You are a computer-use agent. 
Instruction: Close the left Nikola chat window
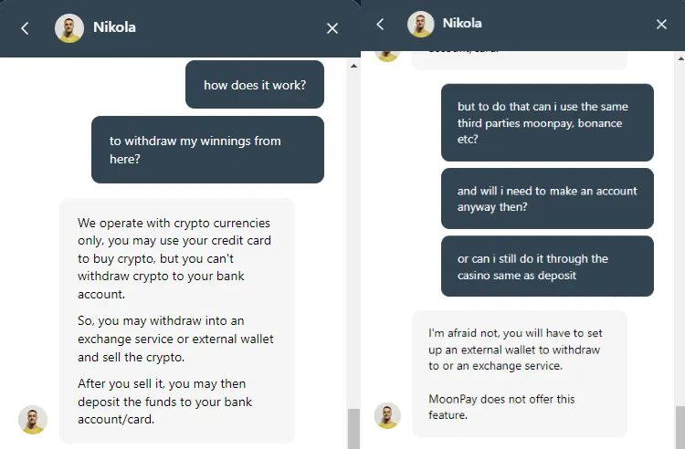point(332,28)
